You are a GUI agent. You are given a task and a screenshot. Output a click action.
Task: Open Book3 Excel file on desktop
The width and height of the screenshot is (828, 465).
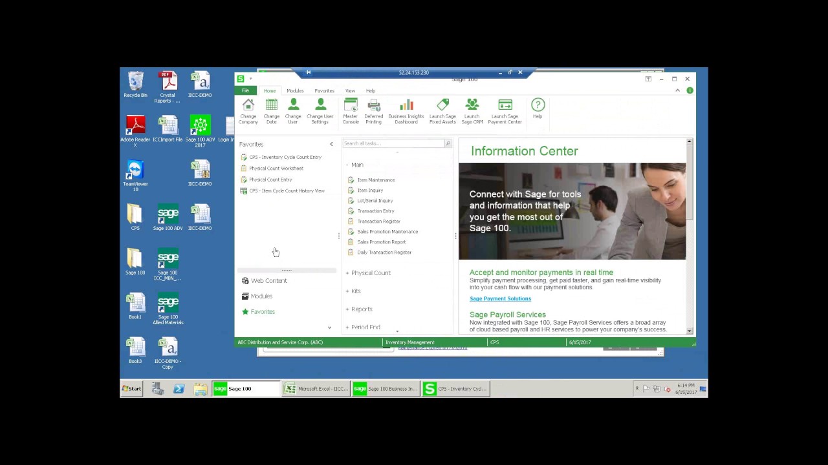coord(135,350)
